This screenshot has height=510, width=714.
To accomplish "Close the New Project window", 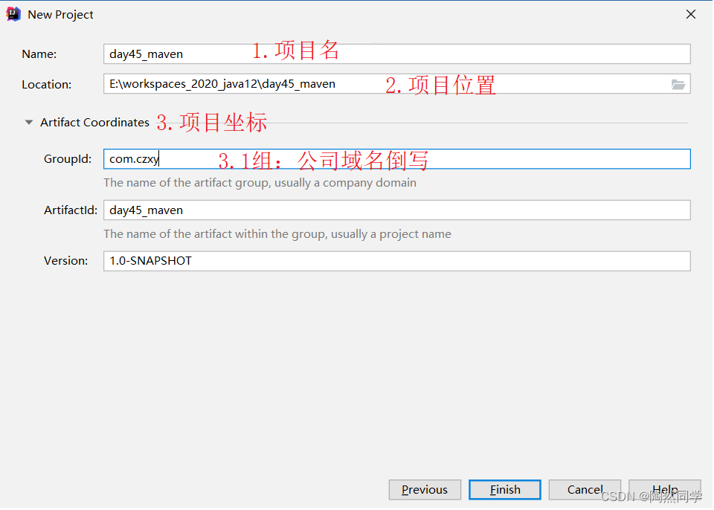I will (x=691, y=15).
